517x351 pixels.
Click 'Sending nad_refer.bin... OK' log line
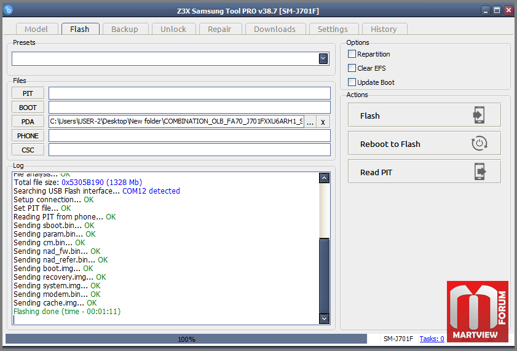(61, 259)
